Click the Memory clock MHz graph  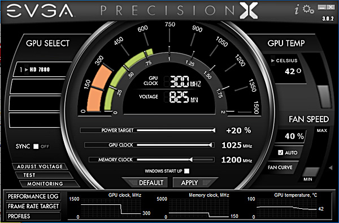tap(198, 208)
